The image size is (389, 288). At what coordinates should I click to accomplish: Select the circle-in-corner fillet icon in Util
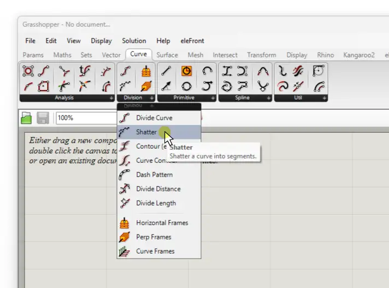(x=319, y=71)
